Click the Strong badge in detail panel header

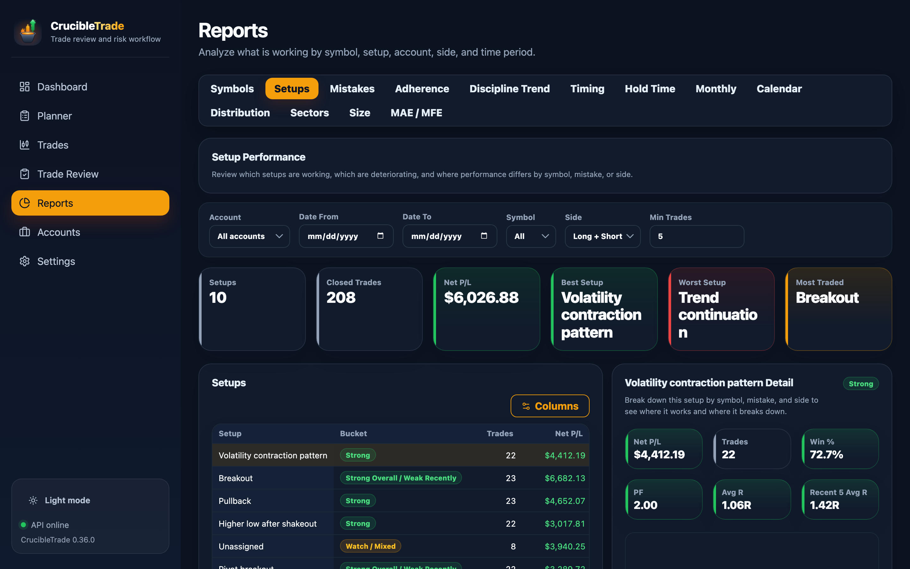coord(861,383)
